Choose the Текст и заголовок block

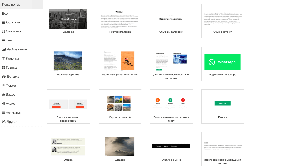[120, 21]
